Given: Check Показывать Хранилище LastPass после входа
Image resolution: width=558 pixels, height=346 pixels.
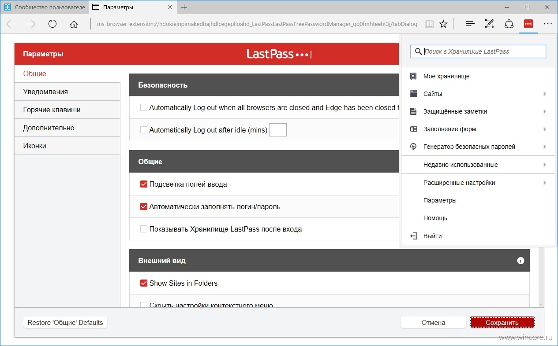Looking at the screenshot, I should [144, 229].
